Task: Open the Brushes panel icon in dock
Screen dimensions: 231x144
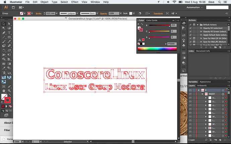Action: click(x=183, y=40)
